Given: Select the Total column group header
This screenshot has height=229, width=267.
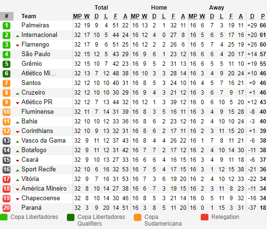Looking at the screenshot, I should [102, 8].
